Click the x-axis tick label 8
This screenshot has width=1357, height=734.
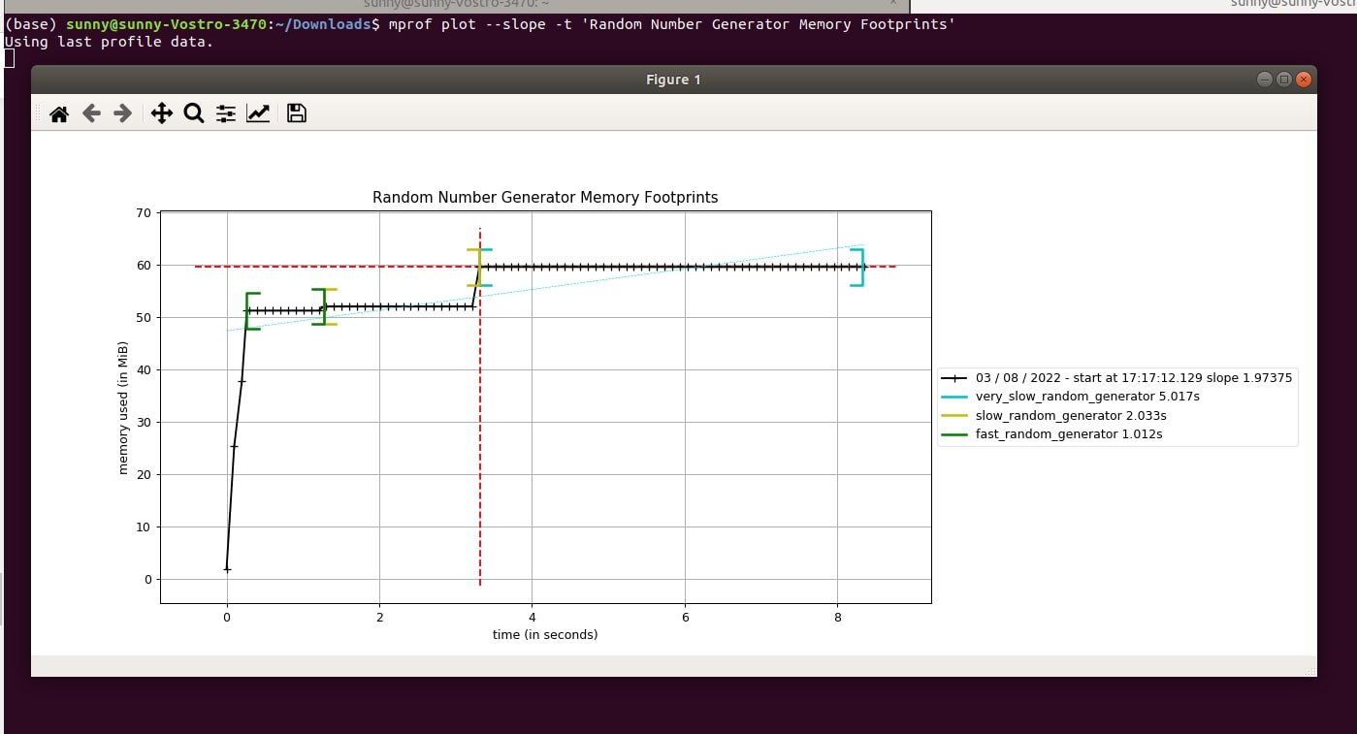[838, 617]
